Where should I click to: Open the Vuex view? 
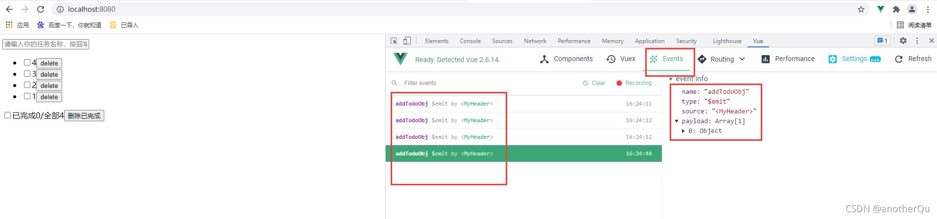pyautogui.click(x=621, y=59)
